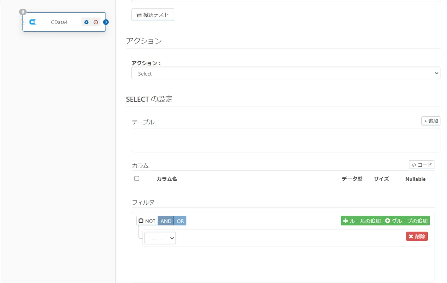
Task: Click inside the テーブル table list box
Action: 286,140
